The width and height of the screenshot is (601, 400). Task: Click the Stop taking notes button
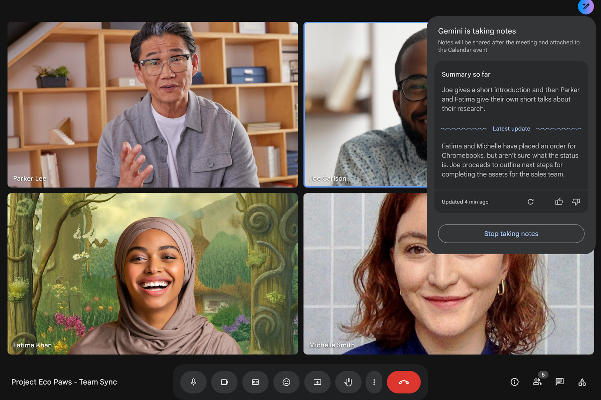coord(511,233)
